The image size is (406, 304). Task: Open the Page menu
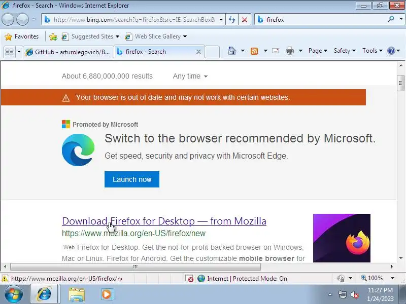tap(318, 51)
